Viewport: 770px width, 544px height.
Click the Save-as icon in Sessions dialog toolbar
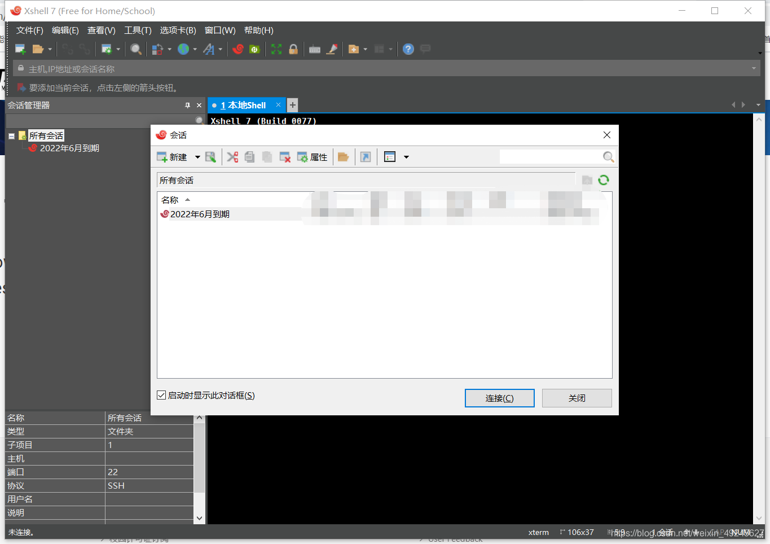(210, 157)
